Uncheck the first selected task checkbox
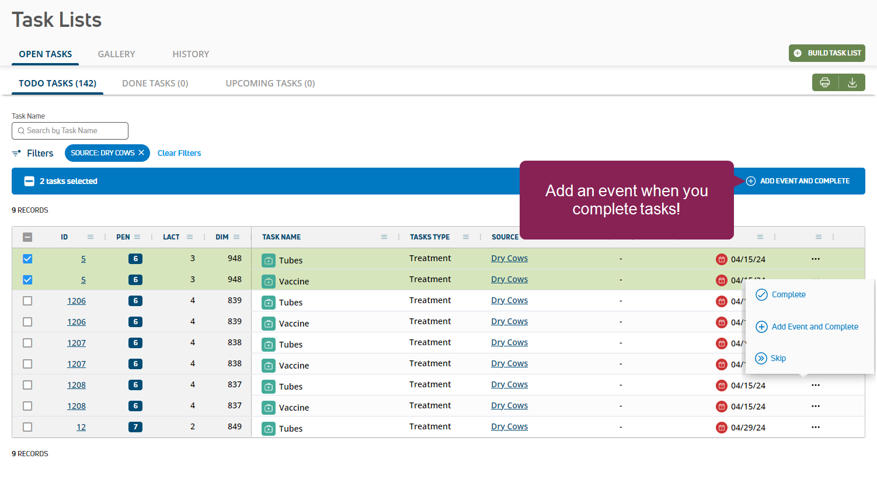This screenshot has width=877, height=479. 27,259
